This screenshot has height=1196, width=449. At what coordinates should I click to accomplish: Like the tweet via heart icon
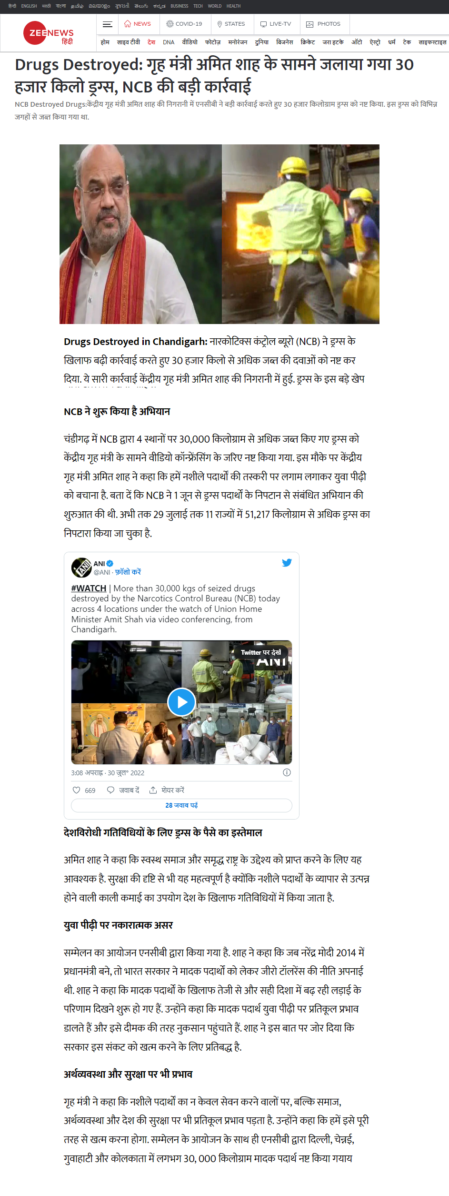click(76, 790)
